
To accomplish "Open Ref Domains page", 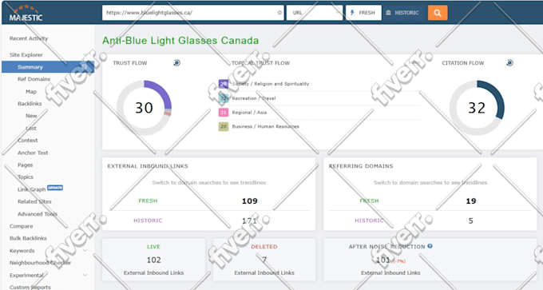I will click(34, 79).
